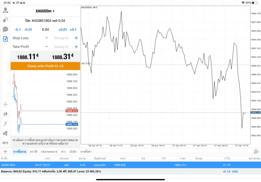Click Close with Profit 41.15 button
Screen dimensions: 261x182
(x=45, y=66)
